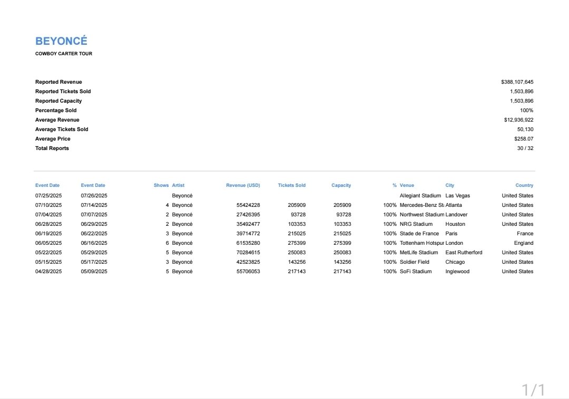569x399 pixels.
Task: Click the MetLife Stadium venue cell
Action: coord(419,252)
